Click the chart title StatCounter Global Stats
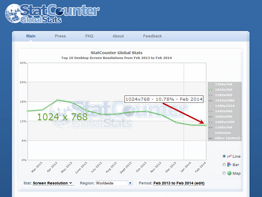The width and height of the screenshot is (262, 197). point(117,53)
